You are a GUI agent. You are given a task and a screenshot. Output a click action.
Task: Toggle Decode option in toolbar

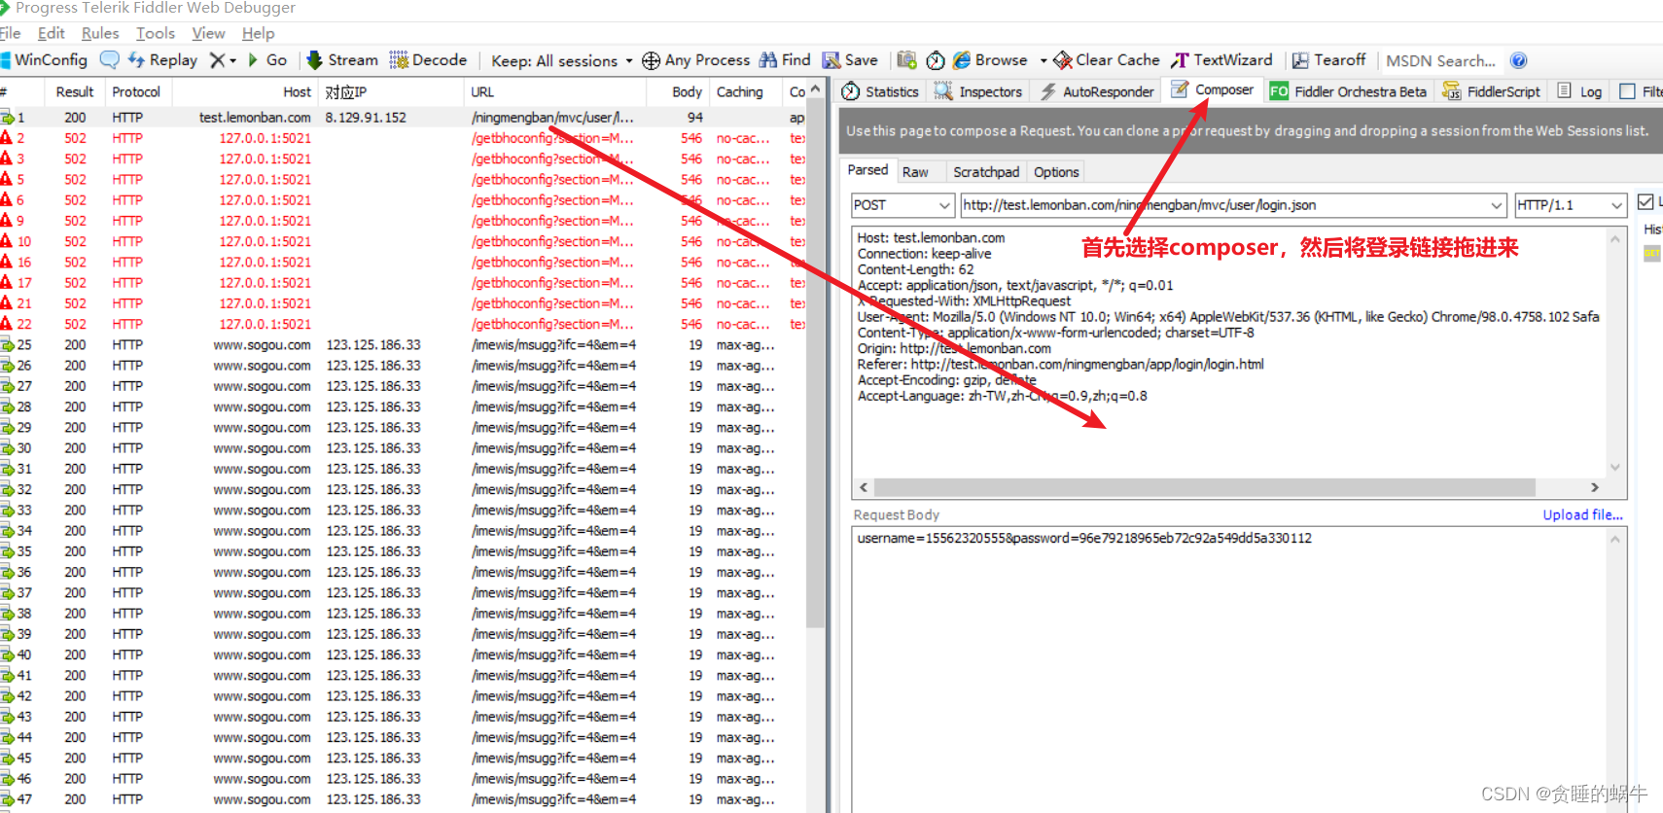coord(428,60)
